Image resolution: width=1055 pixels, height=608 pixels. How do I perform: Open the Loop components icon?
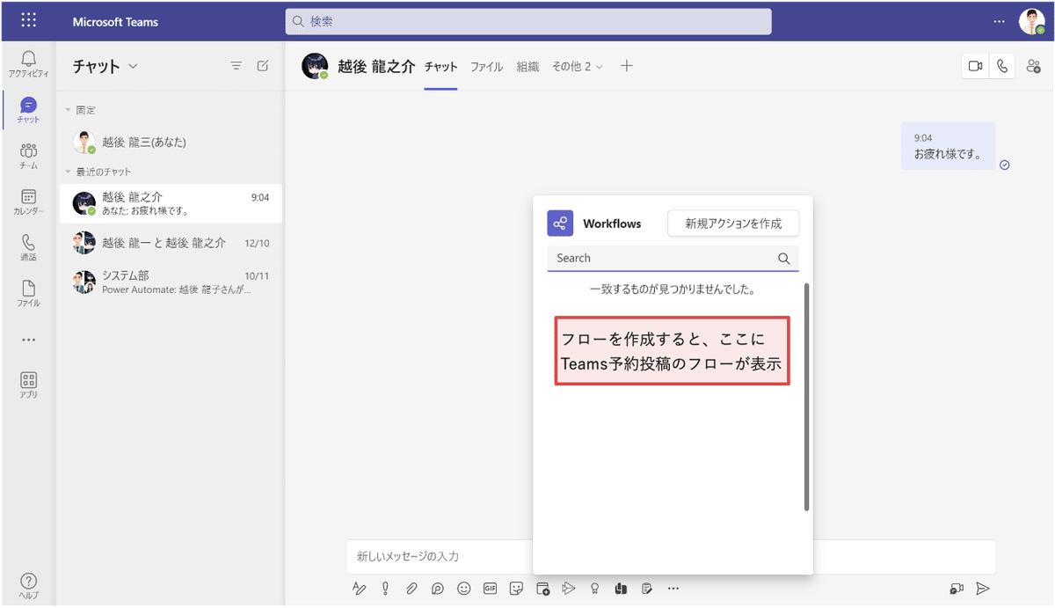[x=437, y=589]
